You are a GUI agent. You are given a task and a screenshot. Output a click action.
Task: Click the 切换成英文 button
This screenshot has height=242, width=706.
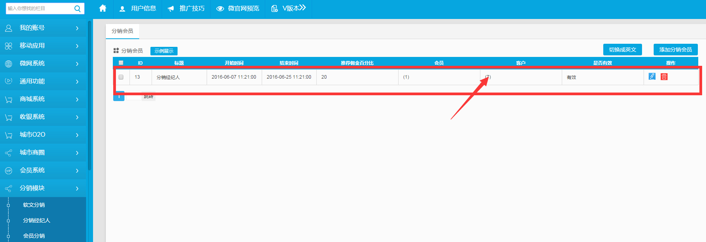click(622, 50)
